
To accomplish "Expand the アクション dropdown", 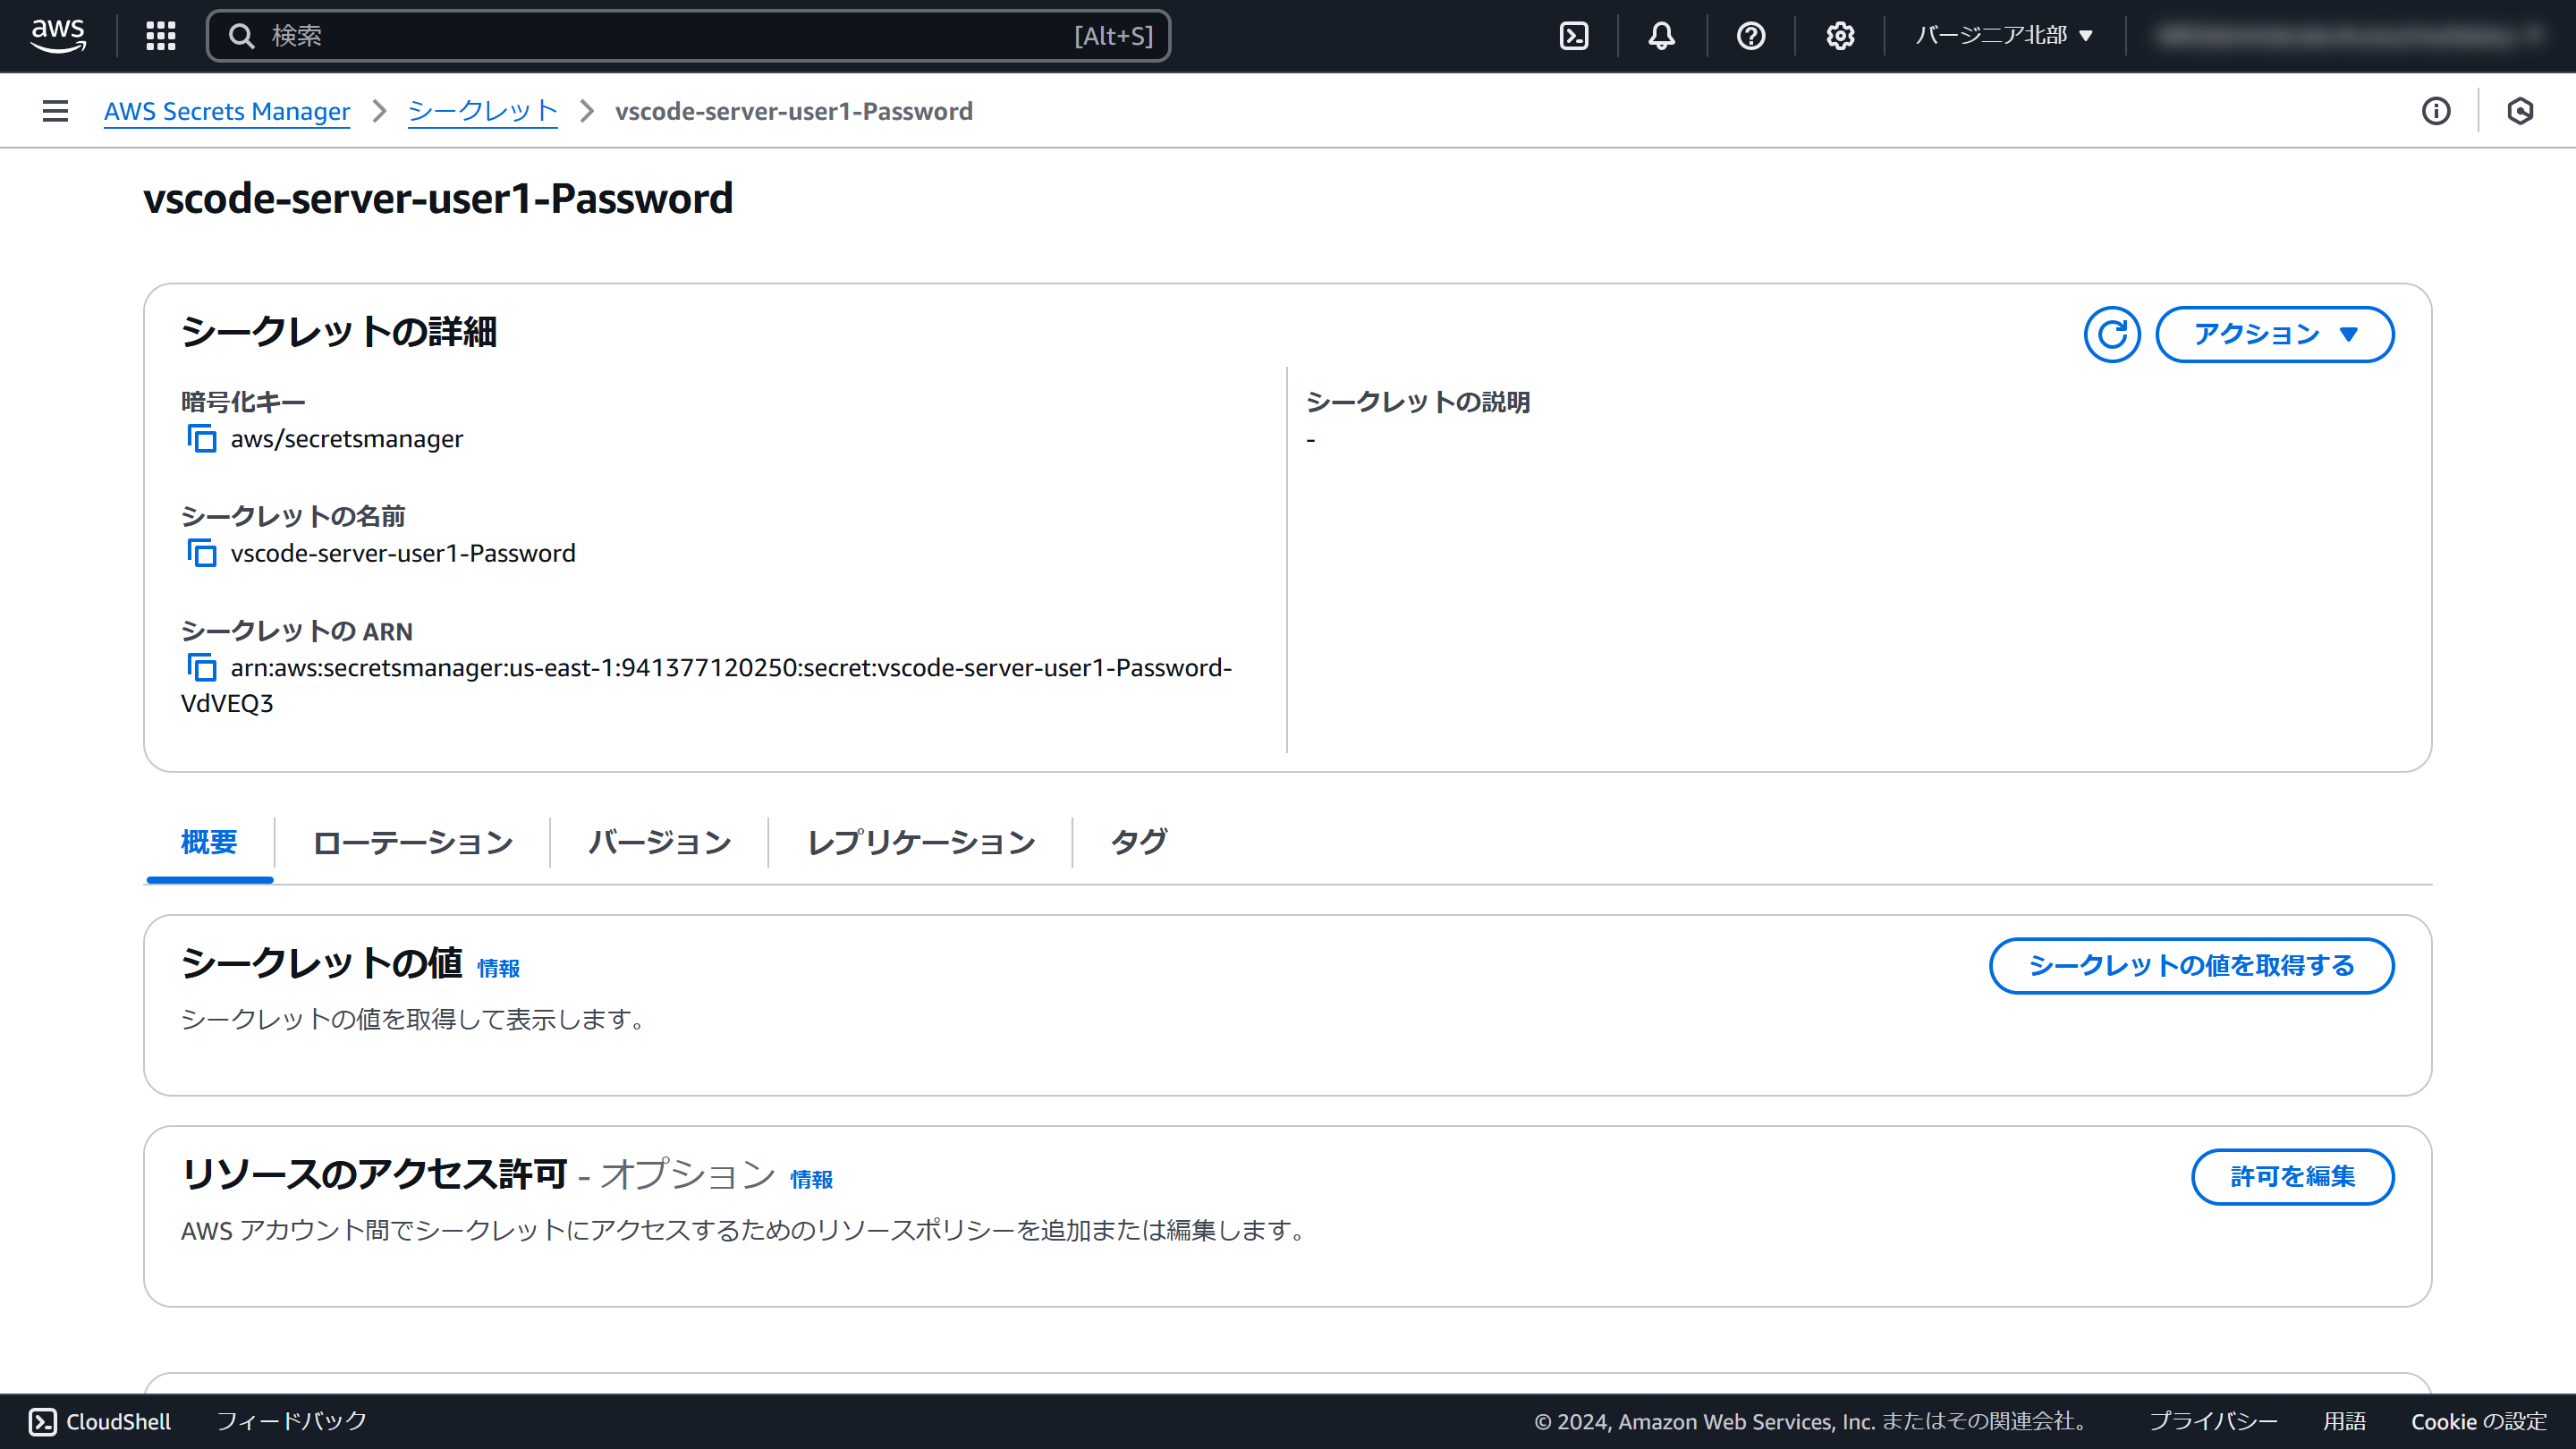I will pos(2274,334).
